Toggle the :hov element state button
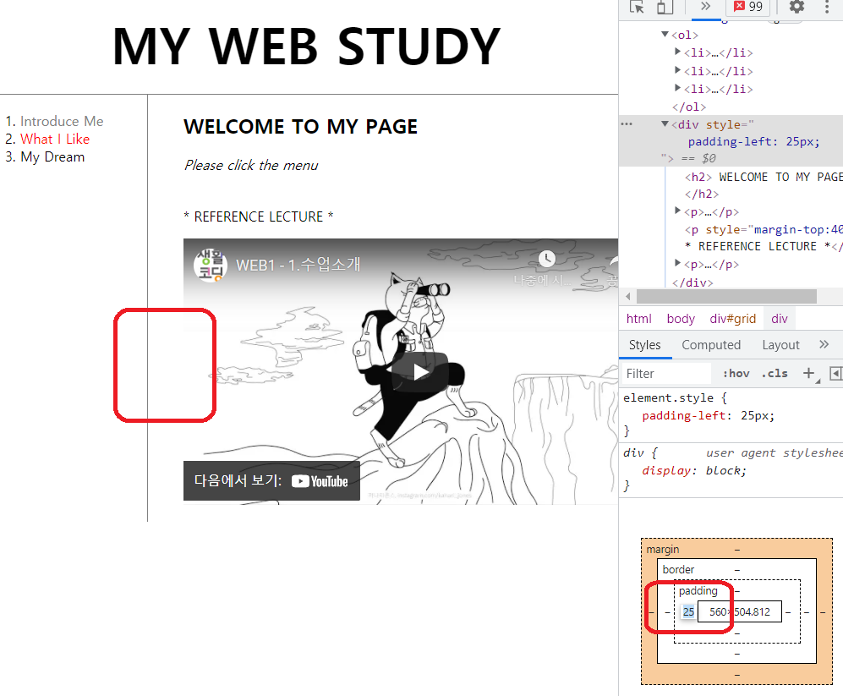The height and width of the screenshot is (696, 843). point(736,373)
